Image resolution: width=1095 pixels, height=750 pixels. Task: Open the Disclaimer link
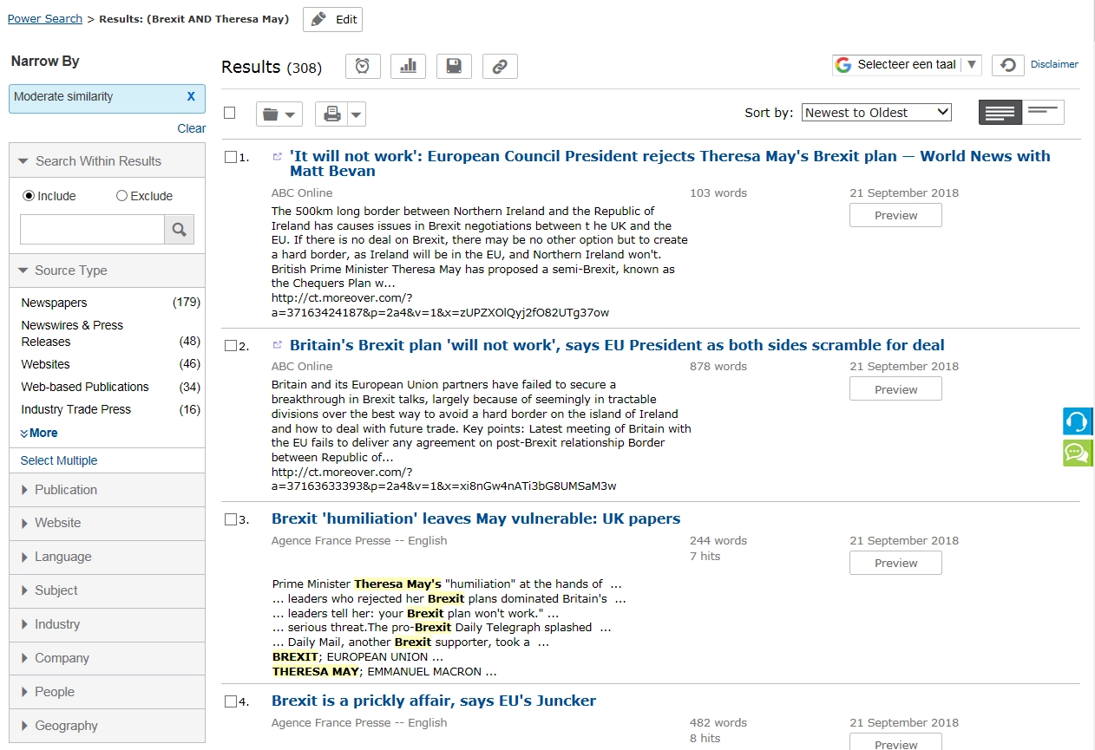tap(1054, 64)
